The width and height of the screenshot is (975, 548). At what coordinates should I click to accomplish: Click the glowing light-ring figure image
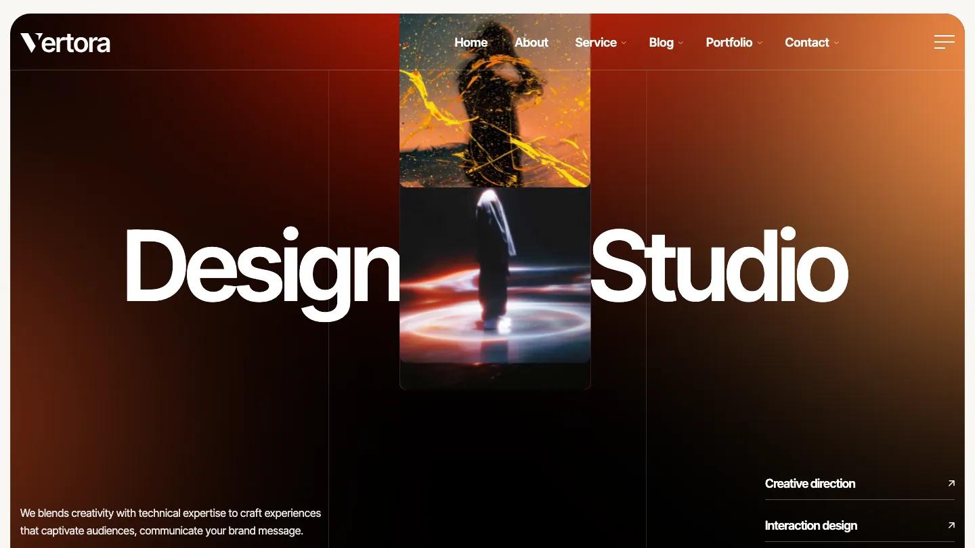495,275
